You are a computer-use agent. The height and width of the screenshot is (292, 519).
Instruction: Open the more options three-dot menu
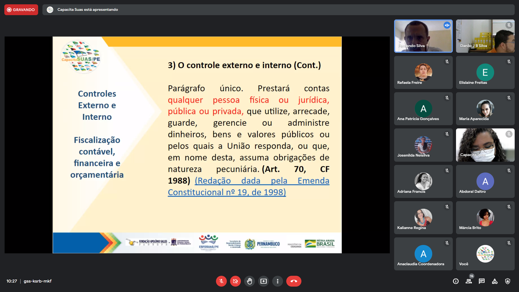(277, 281)
